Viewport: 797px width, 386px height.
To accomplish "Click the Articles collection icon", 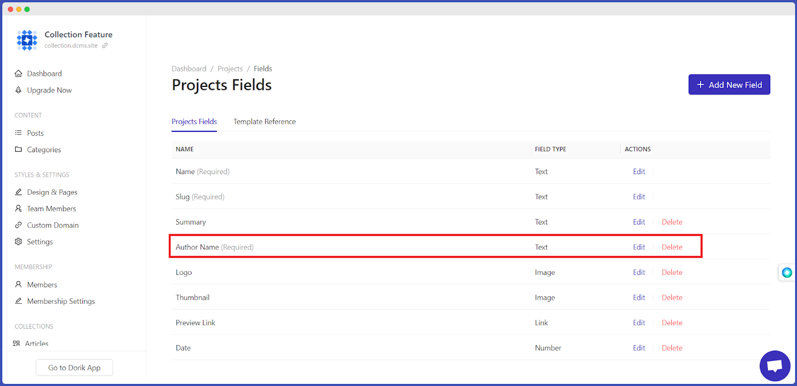I will click(16, 343).
